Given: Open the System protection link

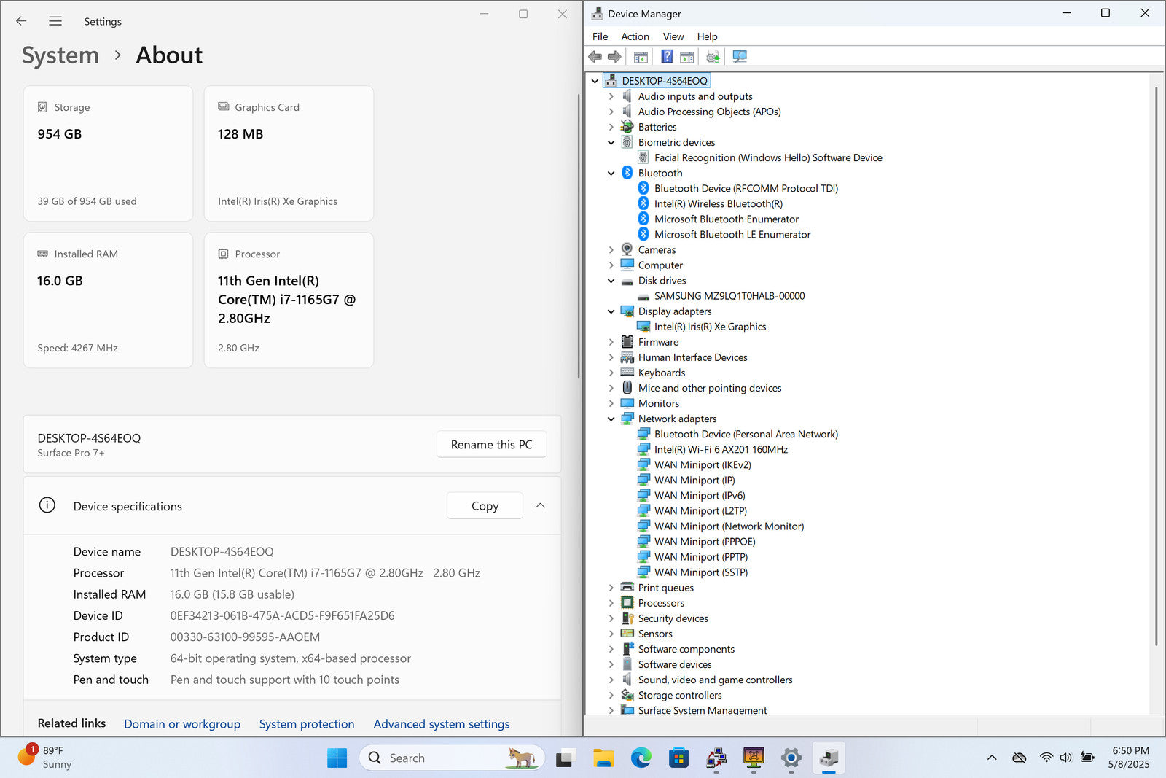Looking at the screenshot, I should (x=307, y=724).
